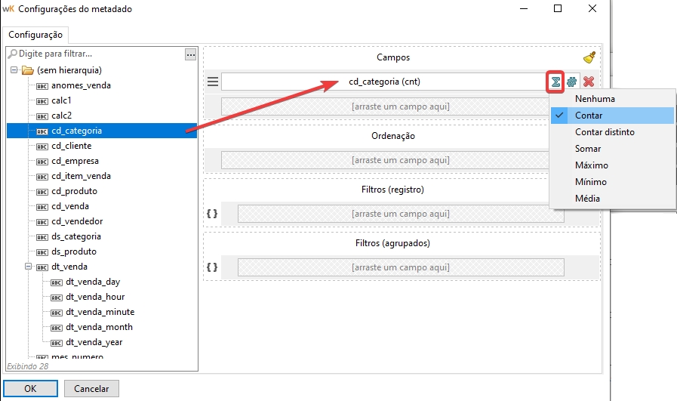Screen dimensions: 677x401
Task: Collapse the (sem hierarquia) tree node
Action: click(14, 70)
